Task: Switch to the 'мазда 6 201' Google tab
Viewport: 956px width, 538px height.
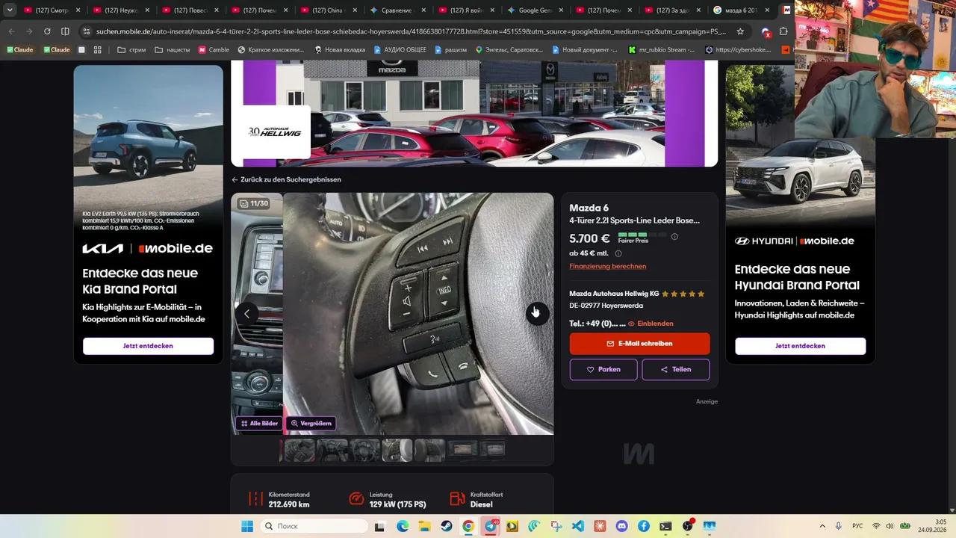Action: click(742, 10)
